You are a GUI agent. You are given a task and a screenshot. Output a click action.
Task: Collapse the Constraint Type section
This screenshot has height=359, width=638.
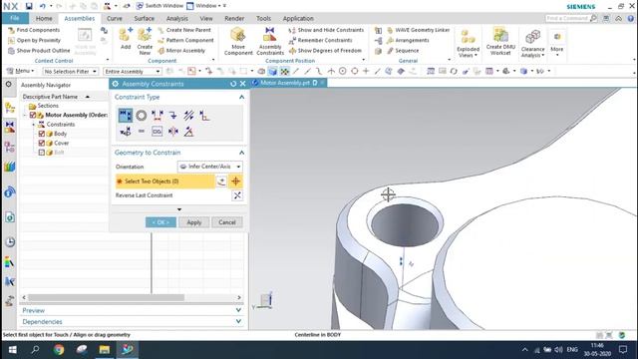coord(241,97)
